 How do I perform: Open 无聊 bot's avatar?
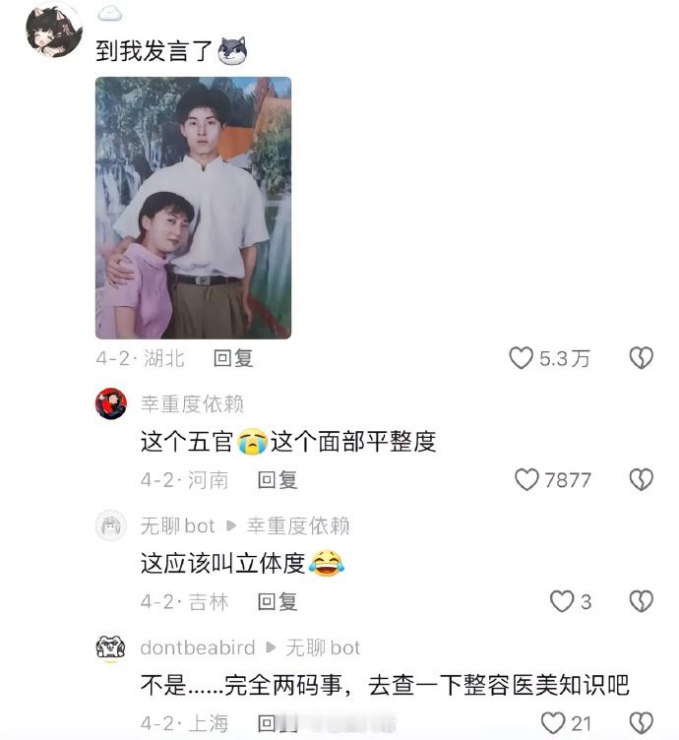[111, 525]
